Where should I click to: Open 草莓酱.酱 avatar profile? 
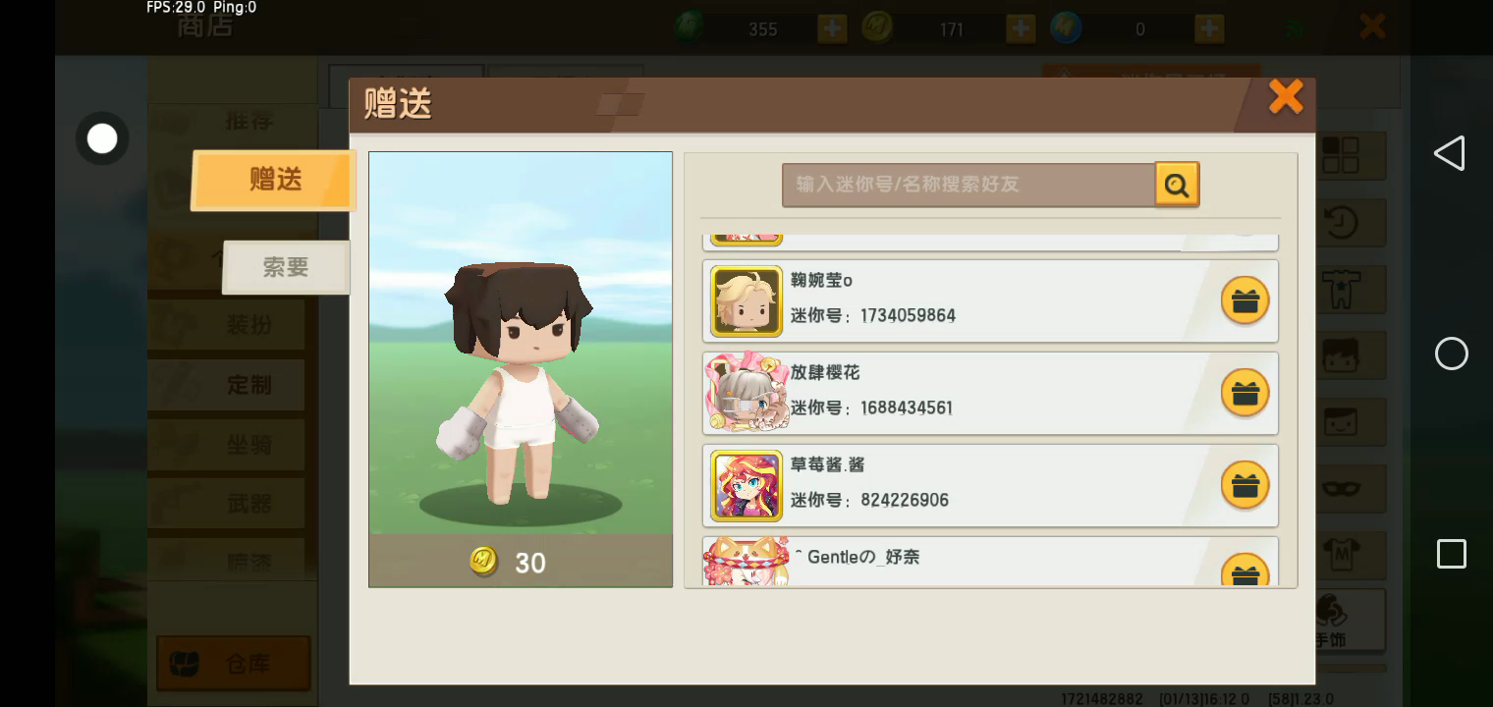click(x=746, y=485)
